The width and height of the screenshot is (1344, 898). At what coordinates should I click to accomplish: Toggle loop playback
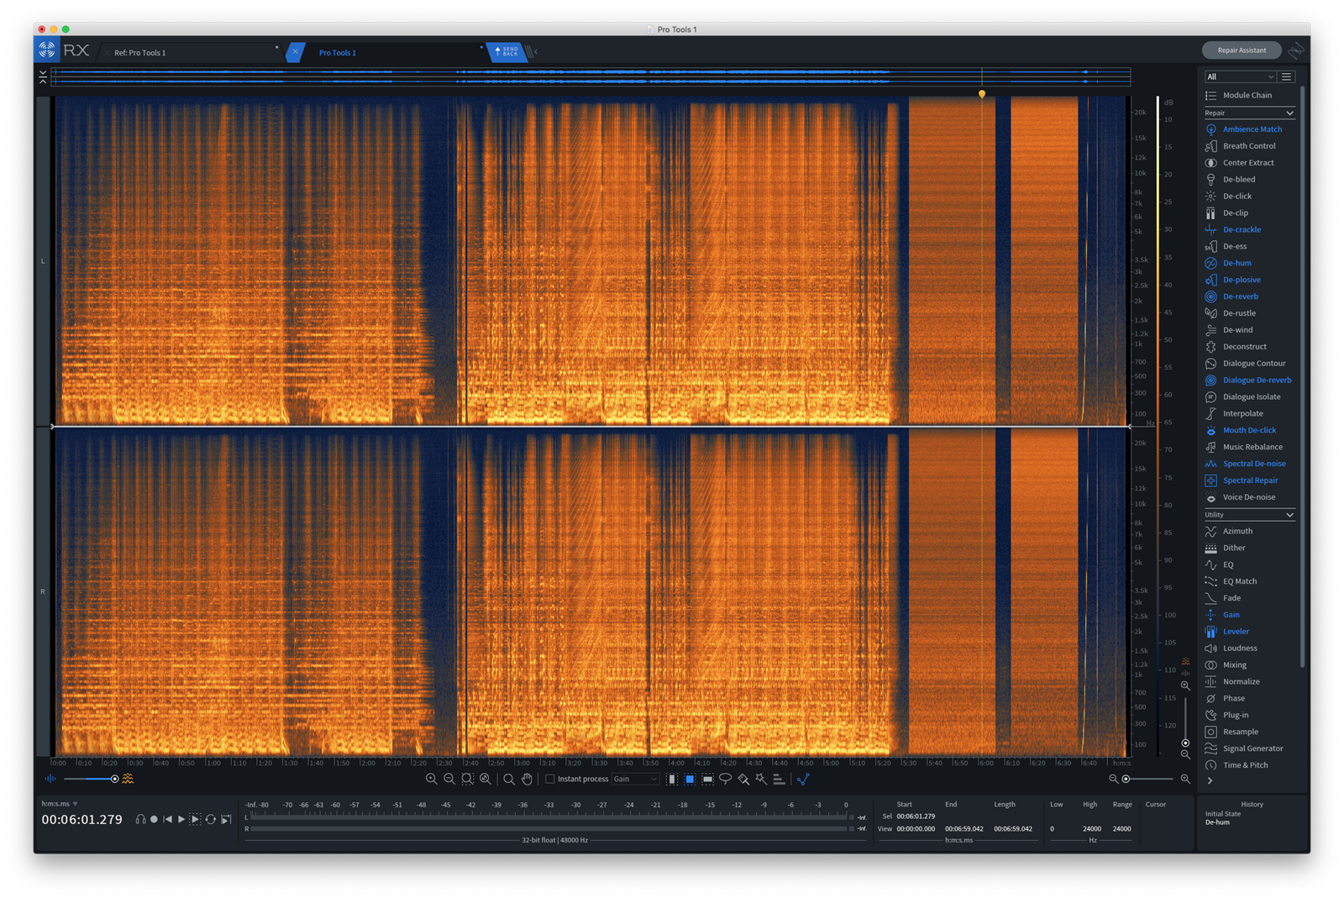tap(211, 819)
